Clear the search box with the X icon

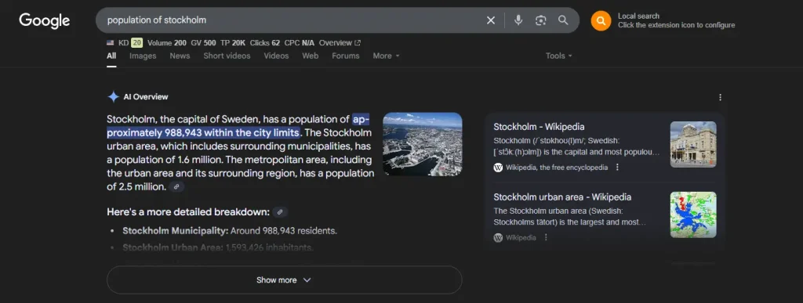click(x=491, y=20)
